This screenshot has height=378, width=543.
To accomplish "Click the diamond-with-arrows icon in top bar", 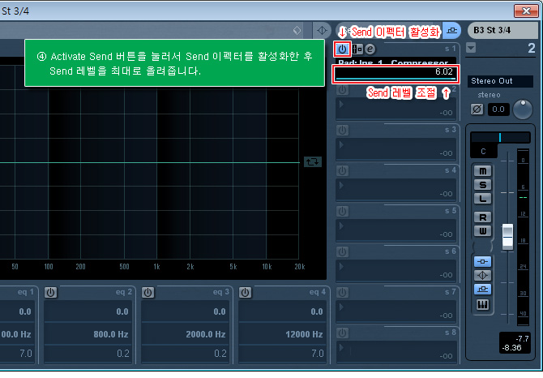I will 322,31.
